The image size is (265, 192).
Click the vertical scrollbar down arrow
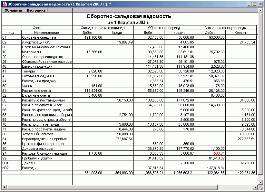tap(260, 182)
